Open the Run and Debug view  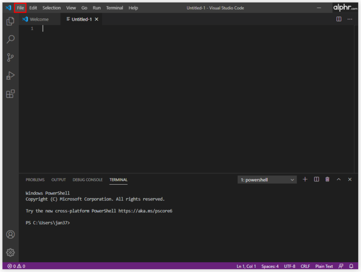(x=10, y=76)
